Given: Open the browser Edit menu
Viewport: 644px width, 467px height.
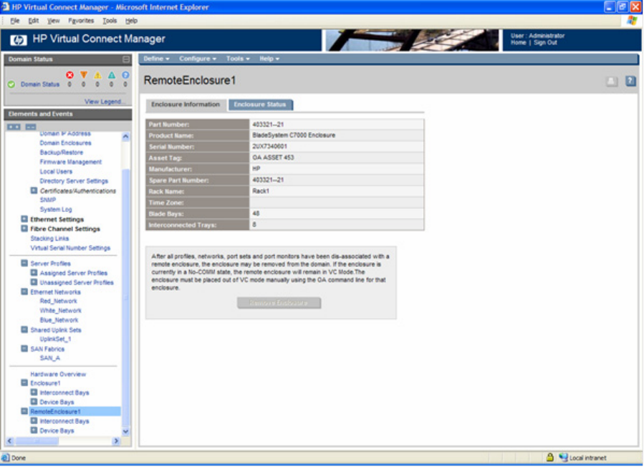Looking at the screenshot, I should pos(33,21).
